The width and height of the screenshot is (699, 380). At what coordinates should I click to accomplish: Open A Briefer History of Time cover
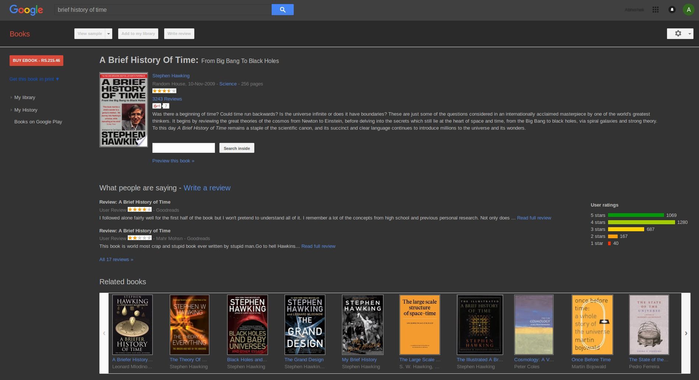point(132,324)
